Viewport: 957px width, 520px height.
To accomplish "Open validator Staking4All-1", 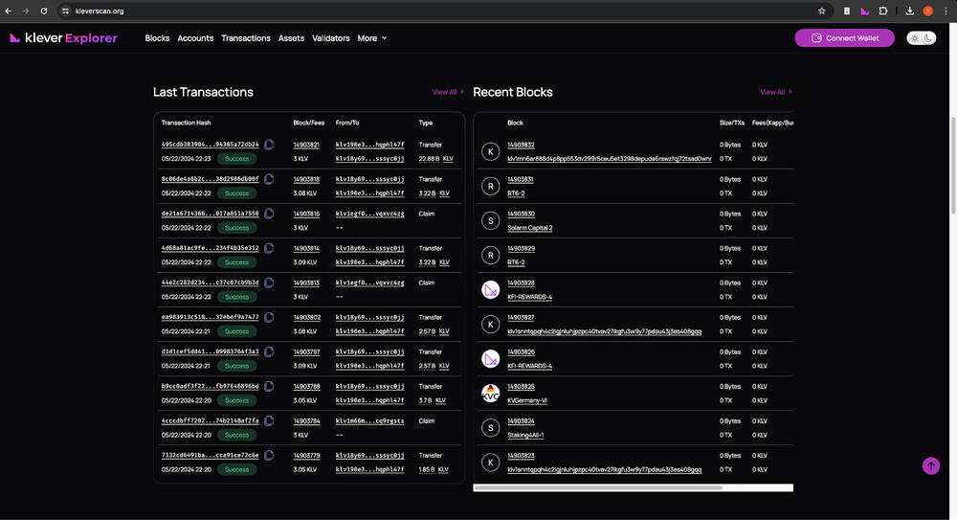I will [525, 435].
